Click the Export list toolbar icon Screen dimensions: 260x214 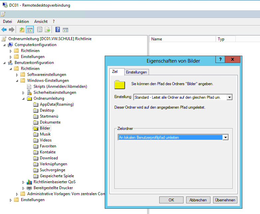[48, 30]
